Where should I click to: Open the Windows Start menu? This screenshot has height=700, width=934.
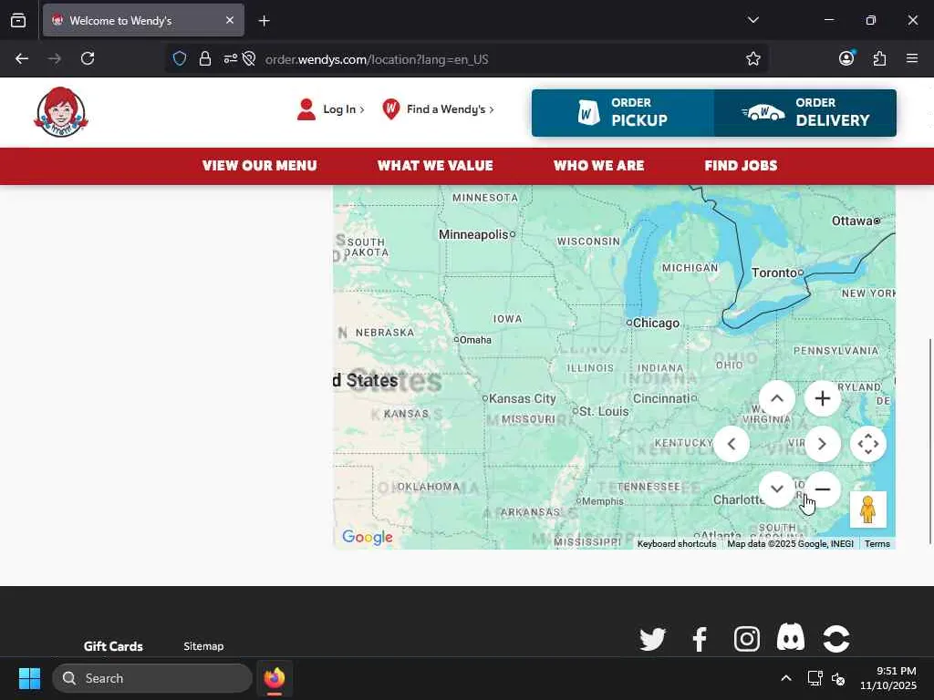pyautogui.click(x=29, y=678)
